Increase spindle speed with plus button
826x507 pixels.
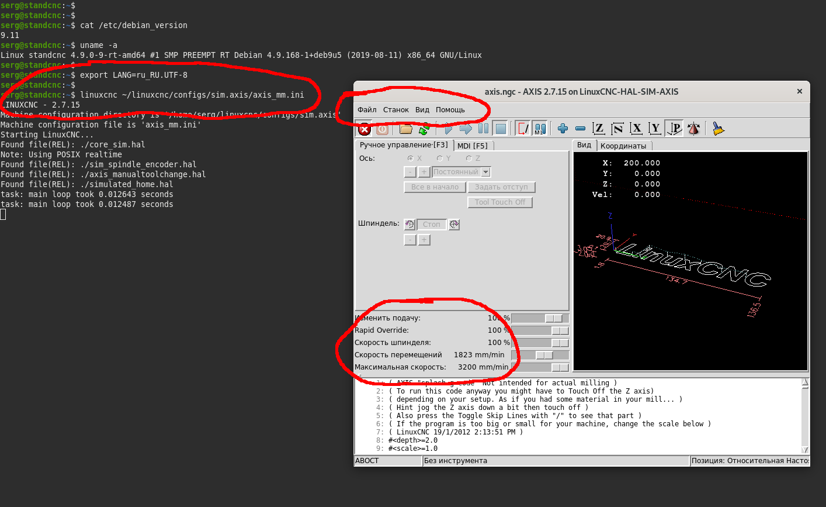[424, 240]
